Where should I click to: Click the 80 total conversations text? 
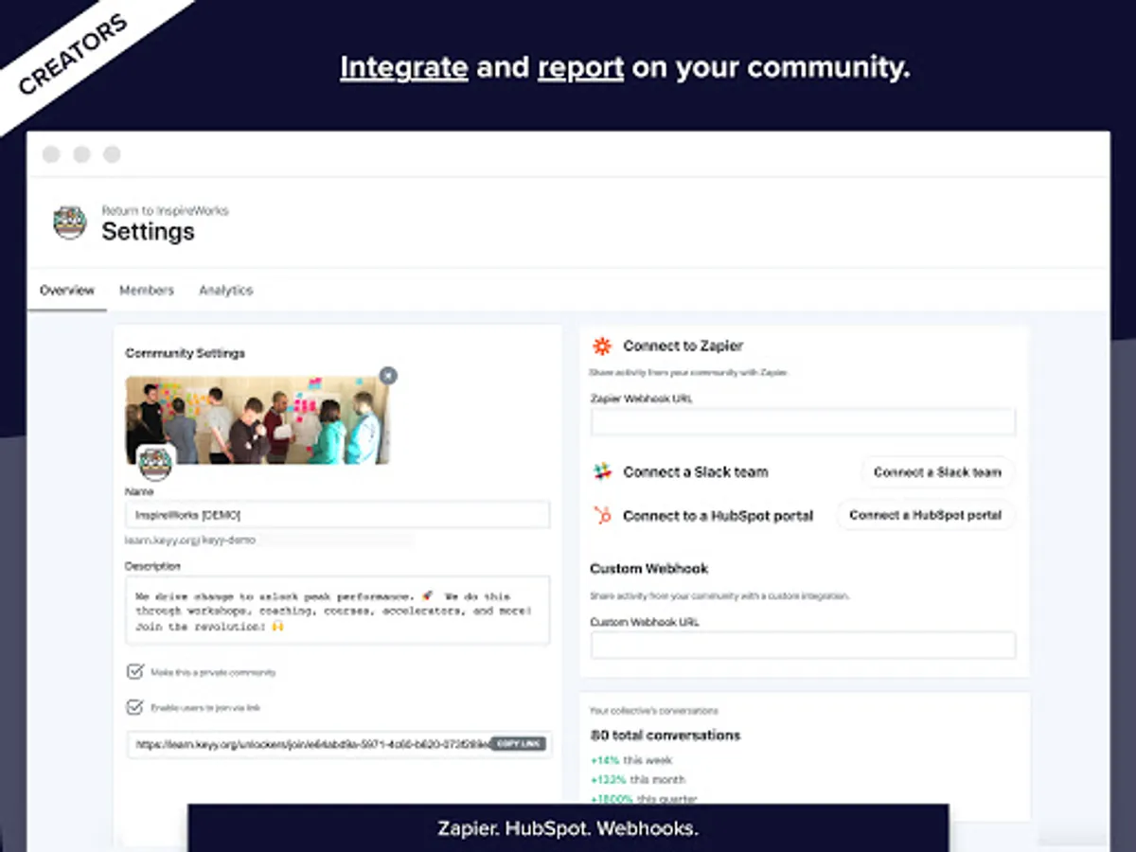(x=666, y=735)
